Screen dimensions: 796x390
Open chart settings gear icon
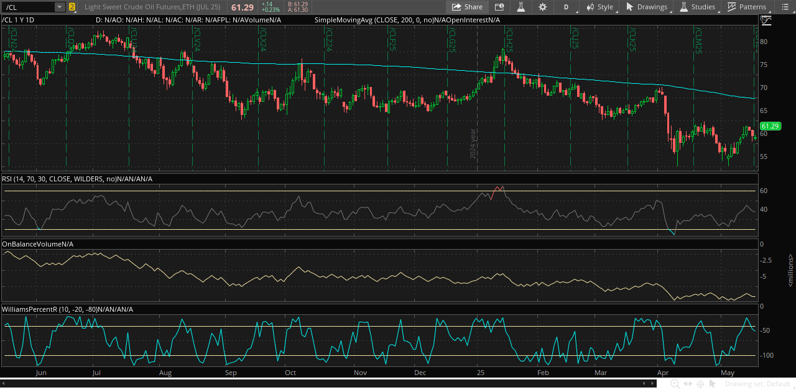tap(542, 7)
